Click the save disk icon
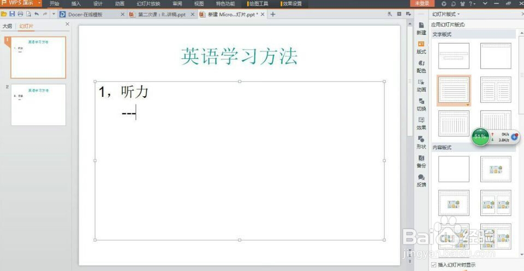 13,14
